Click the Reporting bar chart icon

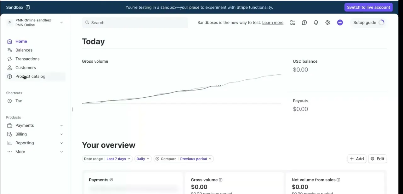click(9, 143)
